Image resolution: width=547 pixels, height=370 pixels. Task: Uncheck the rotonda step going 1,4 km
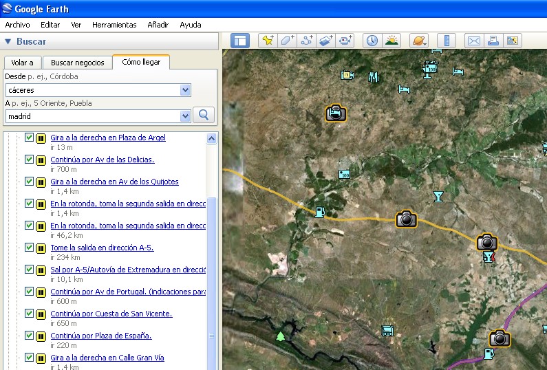click(x=29, y=204)
